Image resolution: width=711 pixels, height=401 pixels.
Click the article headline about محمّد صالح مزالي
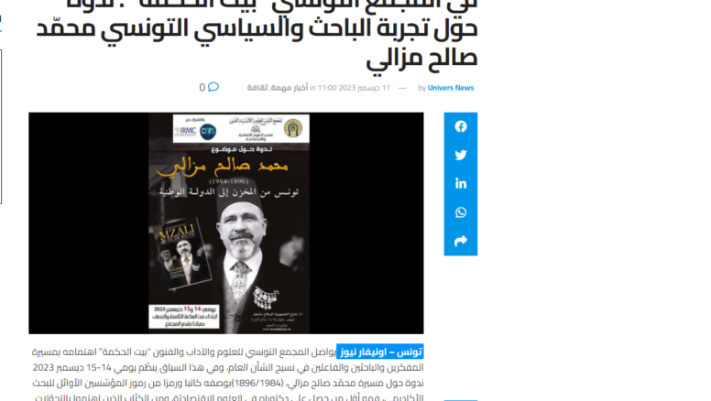(x=257, y=34)
